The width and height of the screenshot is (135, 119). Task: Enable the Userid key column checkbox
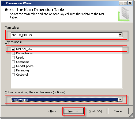(x=13, y=57)
